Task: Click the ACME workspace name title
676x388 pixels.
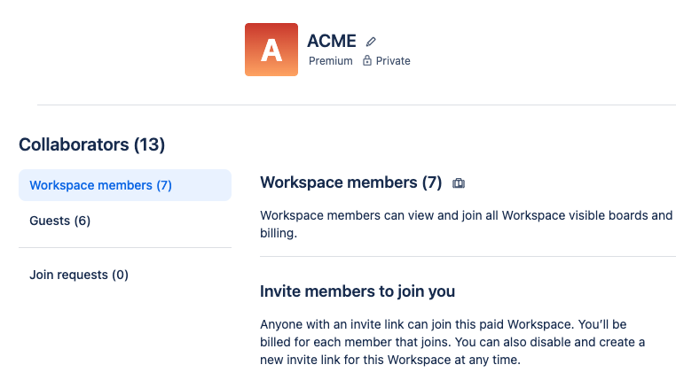Action: [x=331, y=41]
